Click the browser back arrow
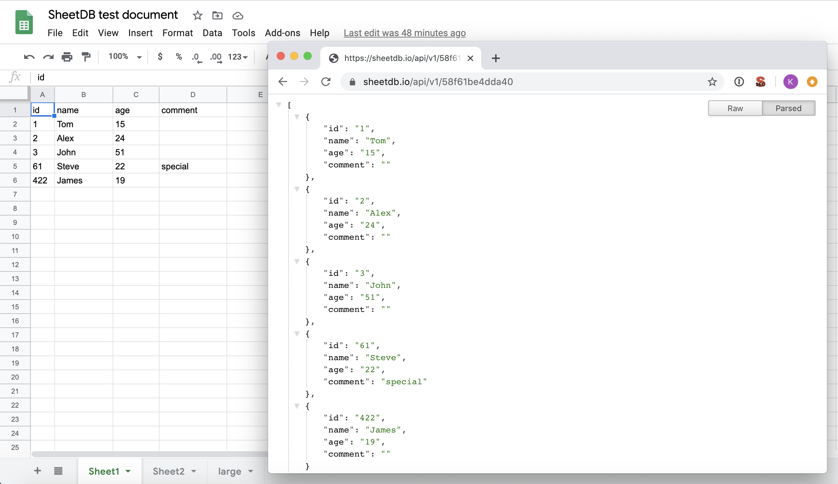The image size is (838, 484). coord(283,82)
